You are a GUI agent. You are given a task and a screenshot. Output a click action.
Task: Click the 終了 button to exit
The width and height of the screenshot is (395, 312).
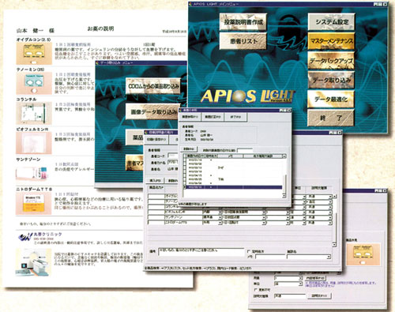pos(331,118)
